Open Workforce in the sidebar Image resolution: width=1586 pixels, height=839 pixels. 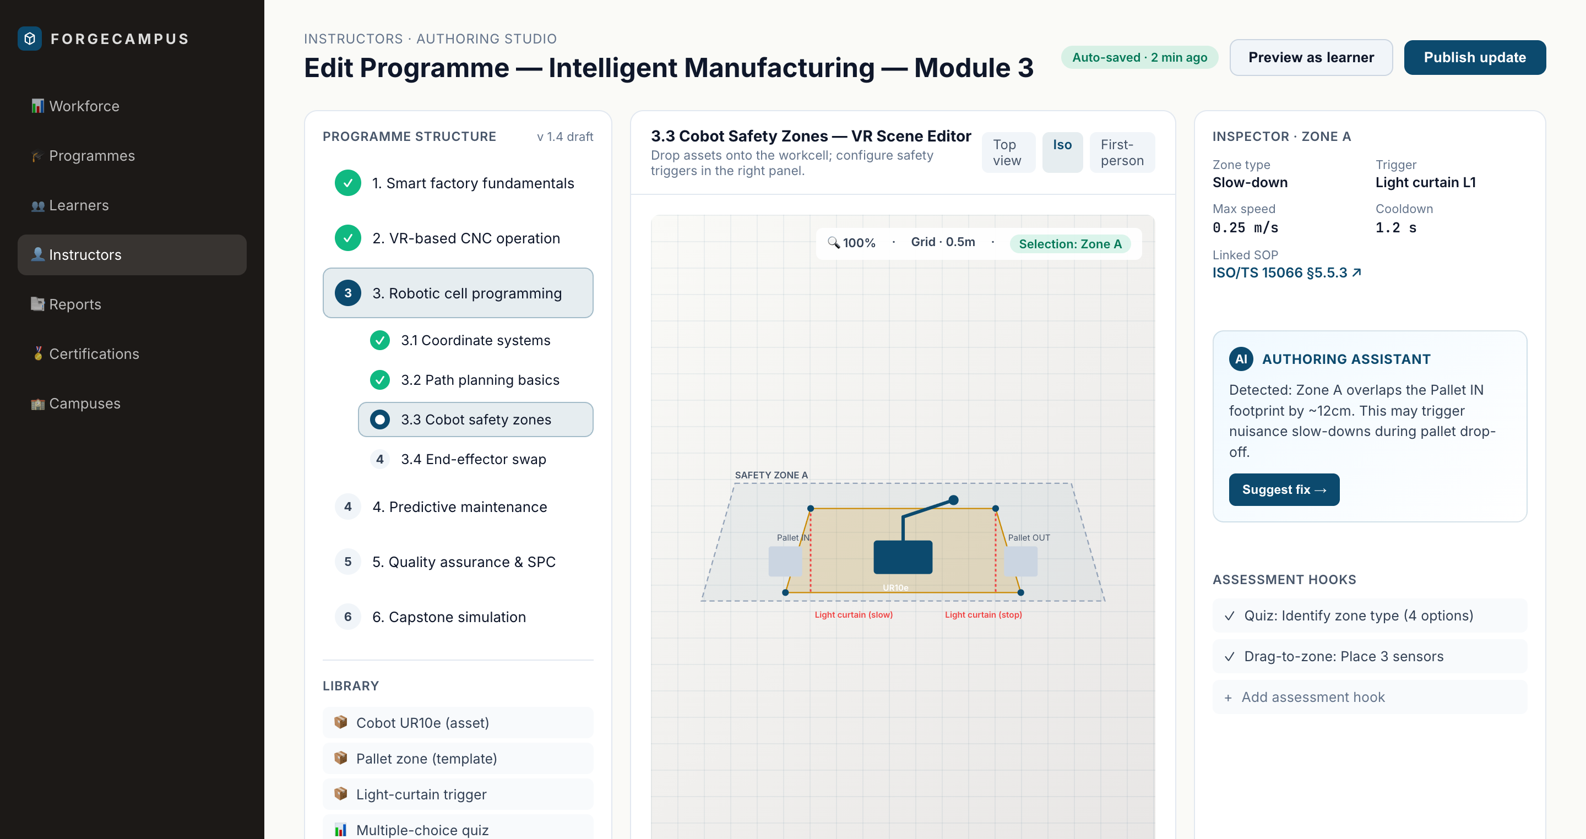(x=132, y=106)
